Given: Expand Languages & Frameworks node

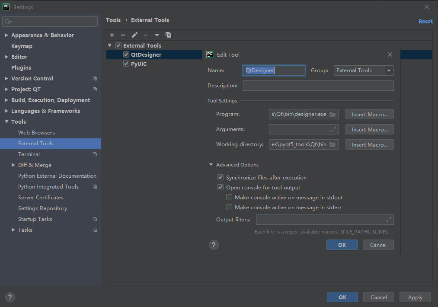Looking at the screenshot, I should (x=6, y=111).
